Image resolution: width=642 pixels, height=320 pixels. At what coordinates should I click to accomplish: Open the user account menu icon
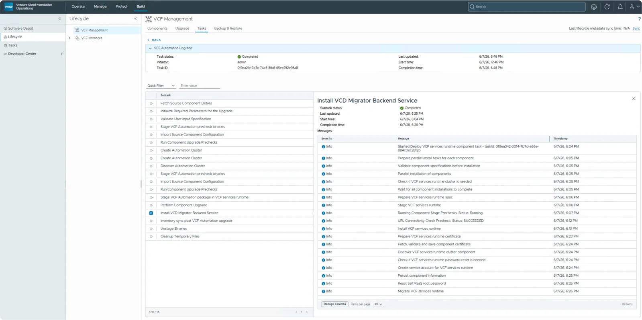(634, 7)
